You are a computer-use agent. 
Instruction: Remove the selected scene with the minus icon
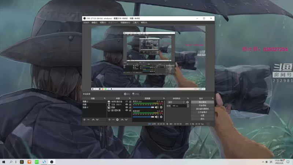tap(88, 120)
